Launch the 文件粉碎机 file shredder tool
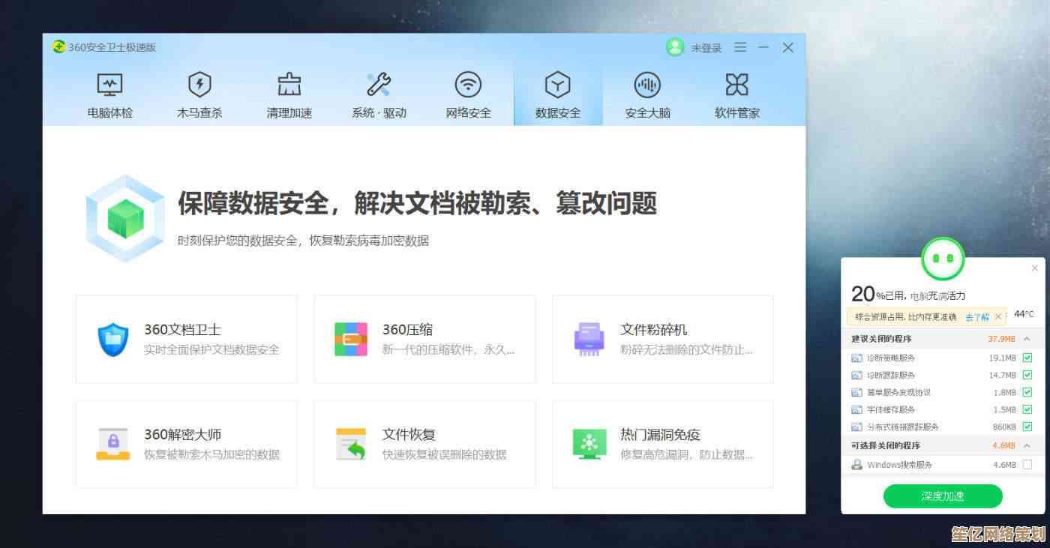 point(662,339)
